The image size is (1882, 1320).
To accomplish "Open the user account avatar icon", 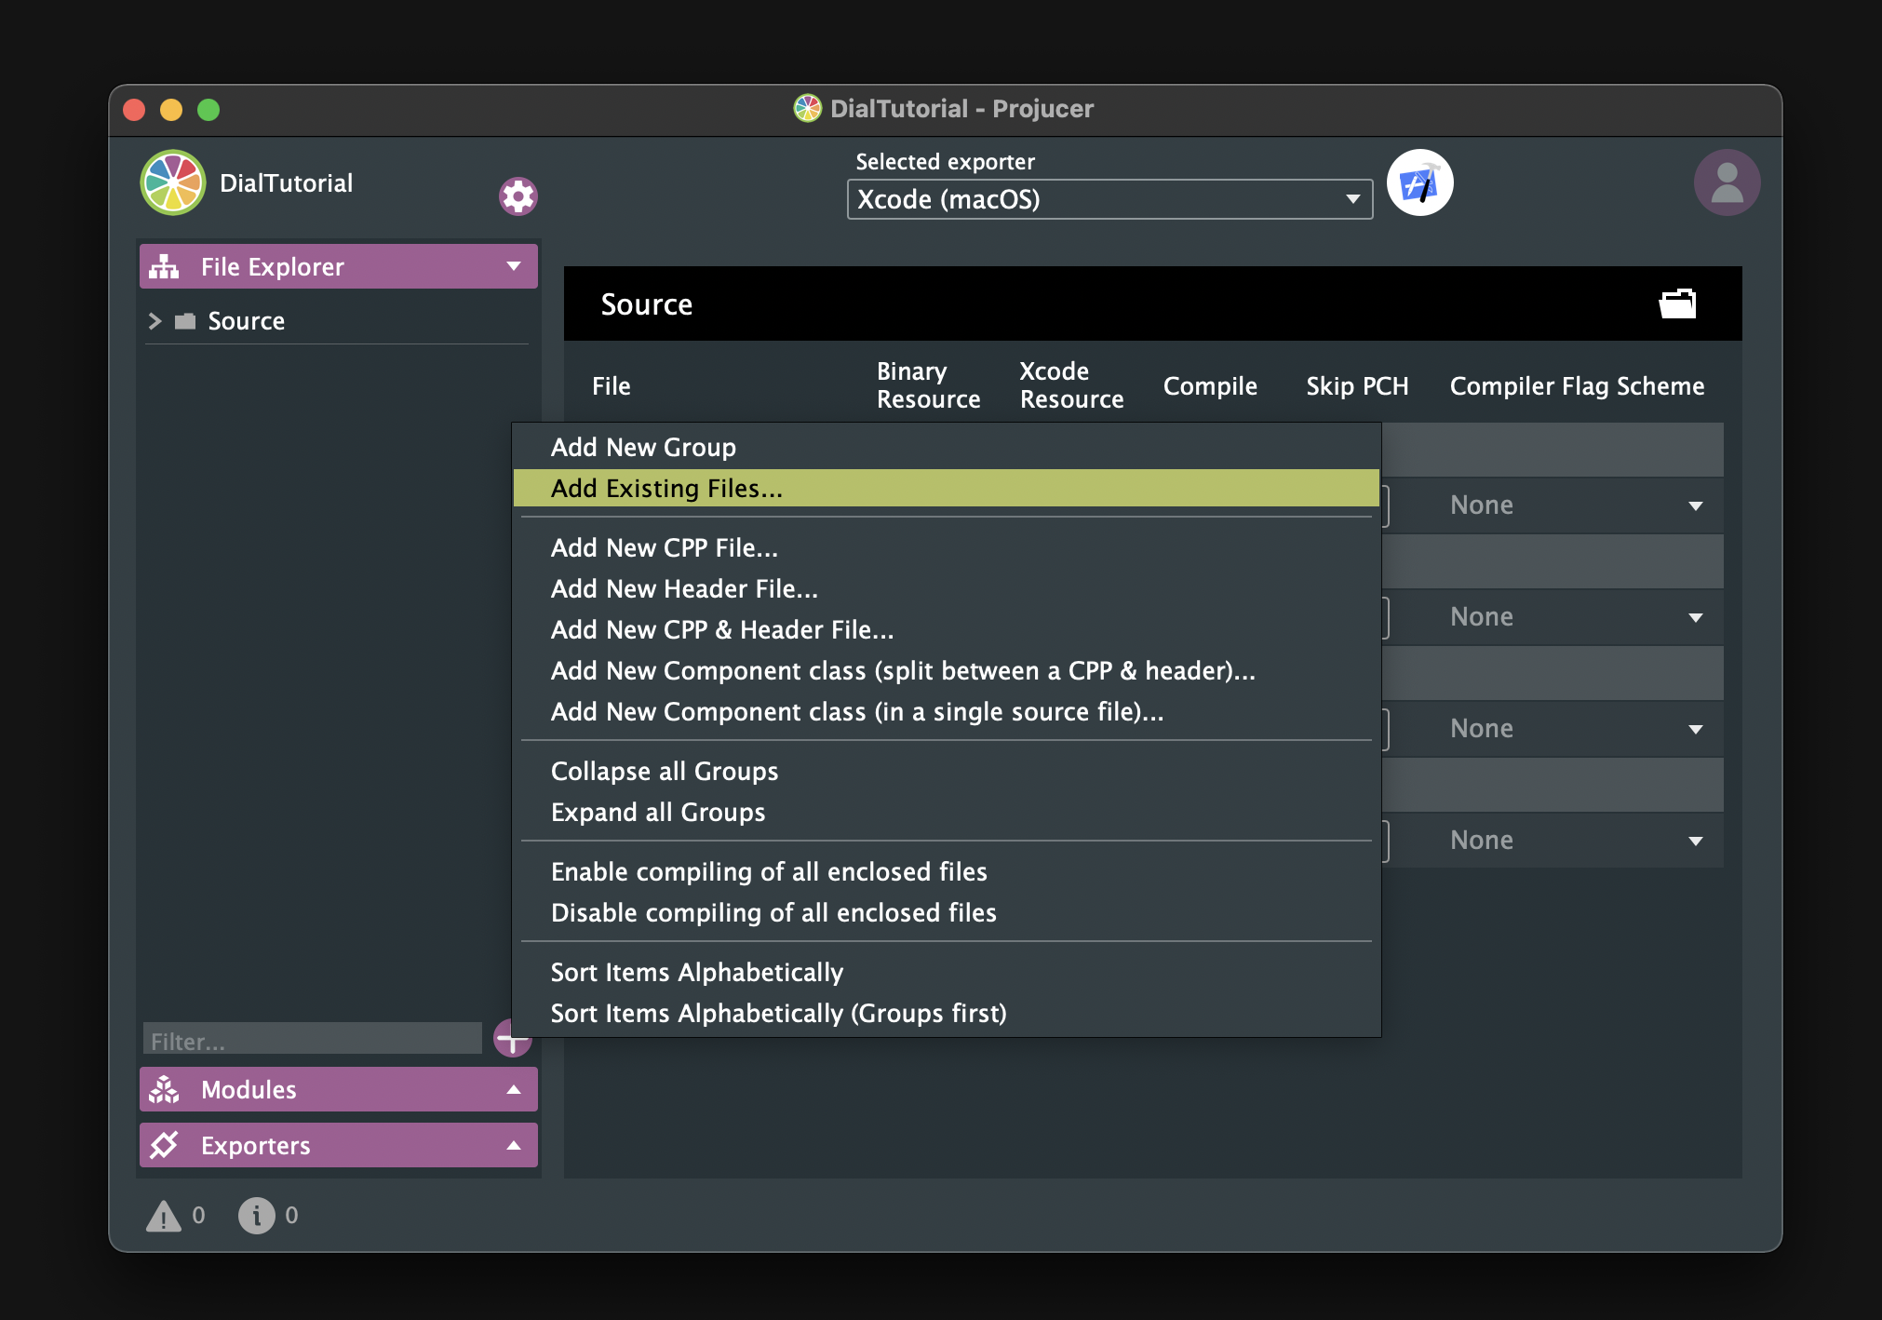I will 1727,183.
